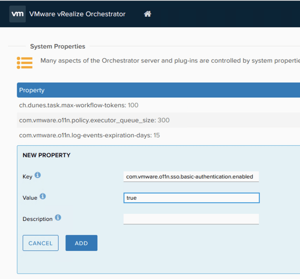This screenshot has width=300, height=279.
Task: Open the info tooltip next to Description
Action: [58, 218]
